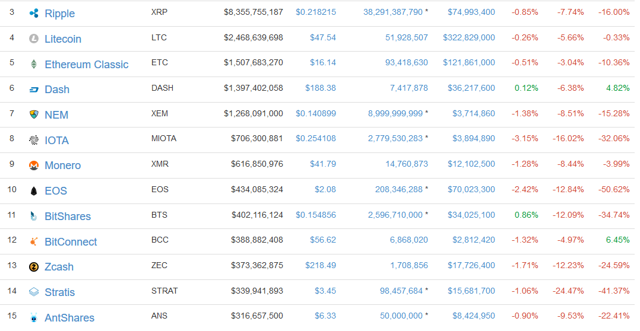Click the Monero coin logo icon
640x331 pixels.
[x=34, y=165]
